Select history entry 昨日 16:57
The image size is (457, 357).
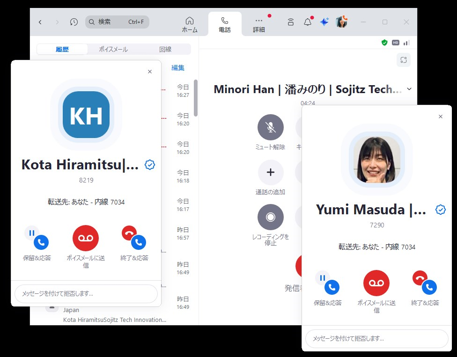(183, 233)
